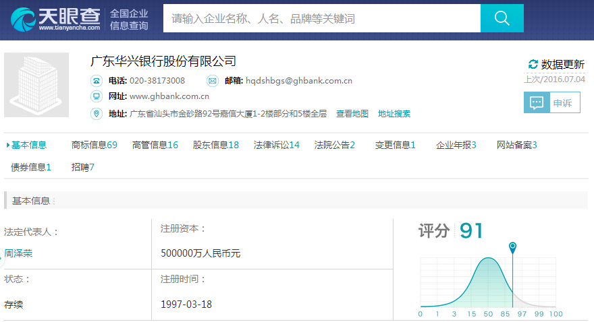Click the magnifier search button
This screenshot has width=594, height=322.
click(x=502, y=18)
